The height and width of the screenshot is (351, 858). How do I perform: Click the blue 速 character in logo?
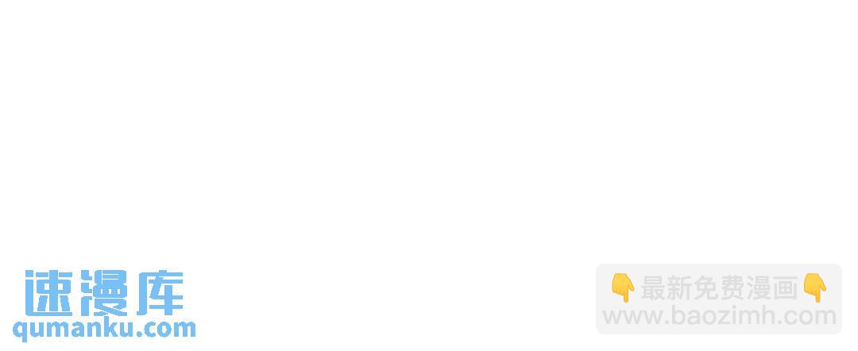(x=48, y=293)
